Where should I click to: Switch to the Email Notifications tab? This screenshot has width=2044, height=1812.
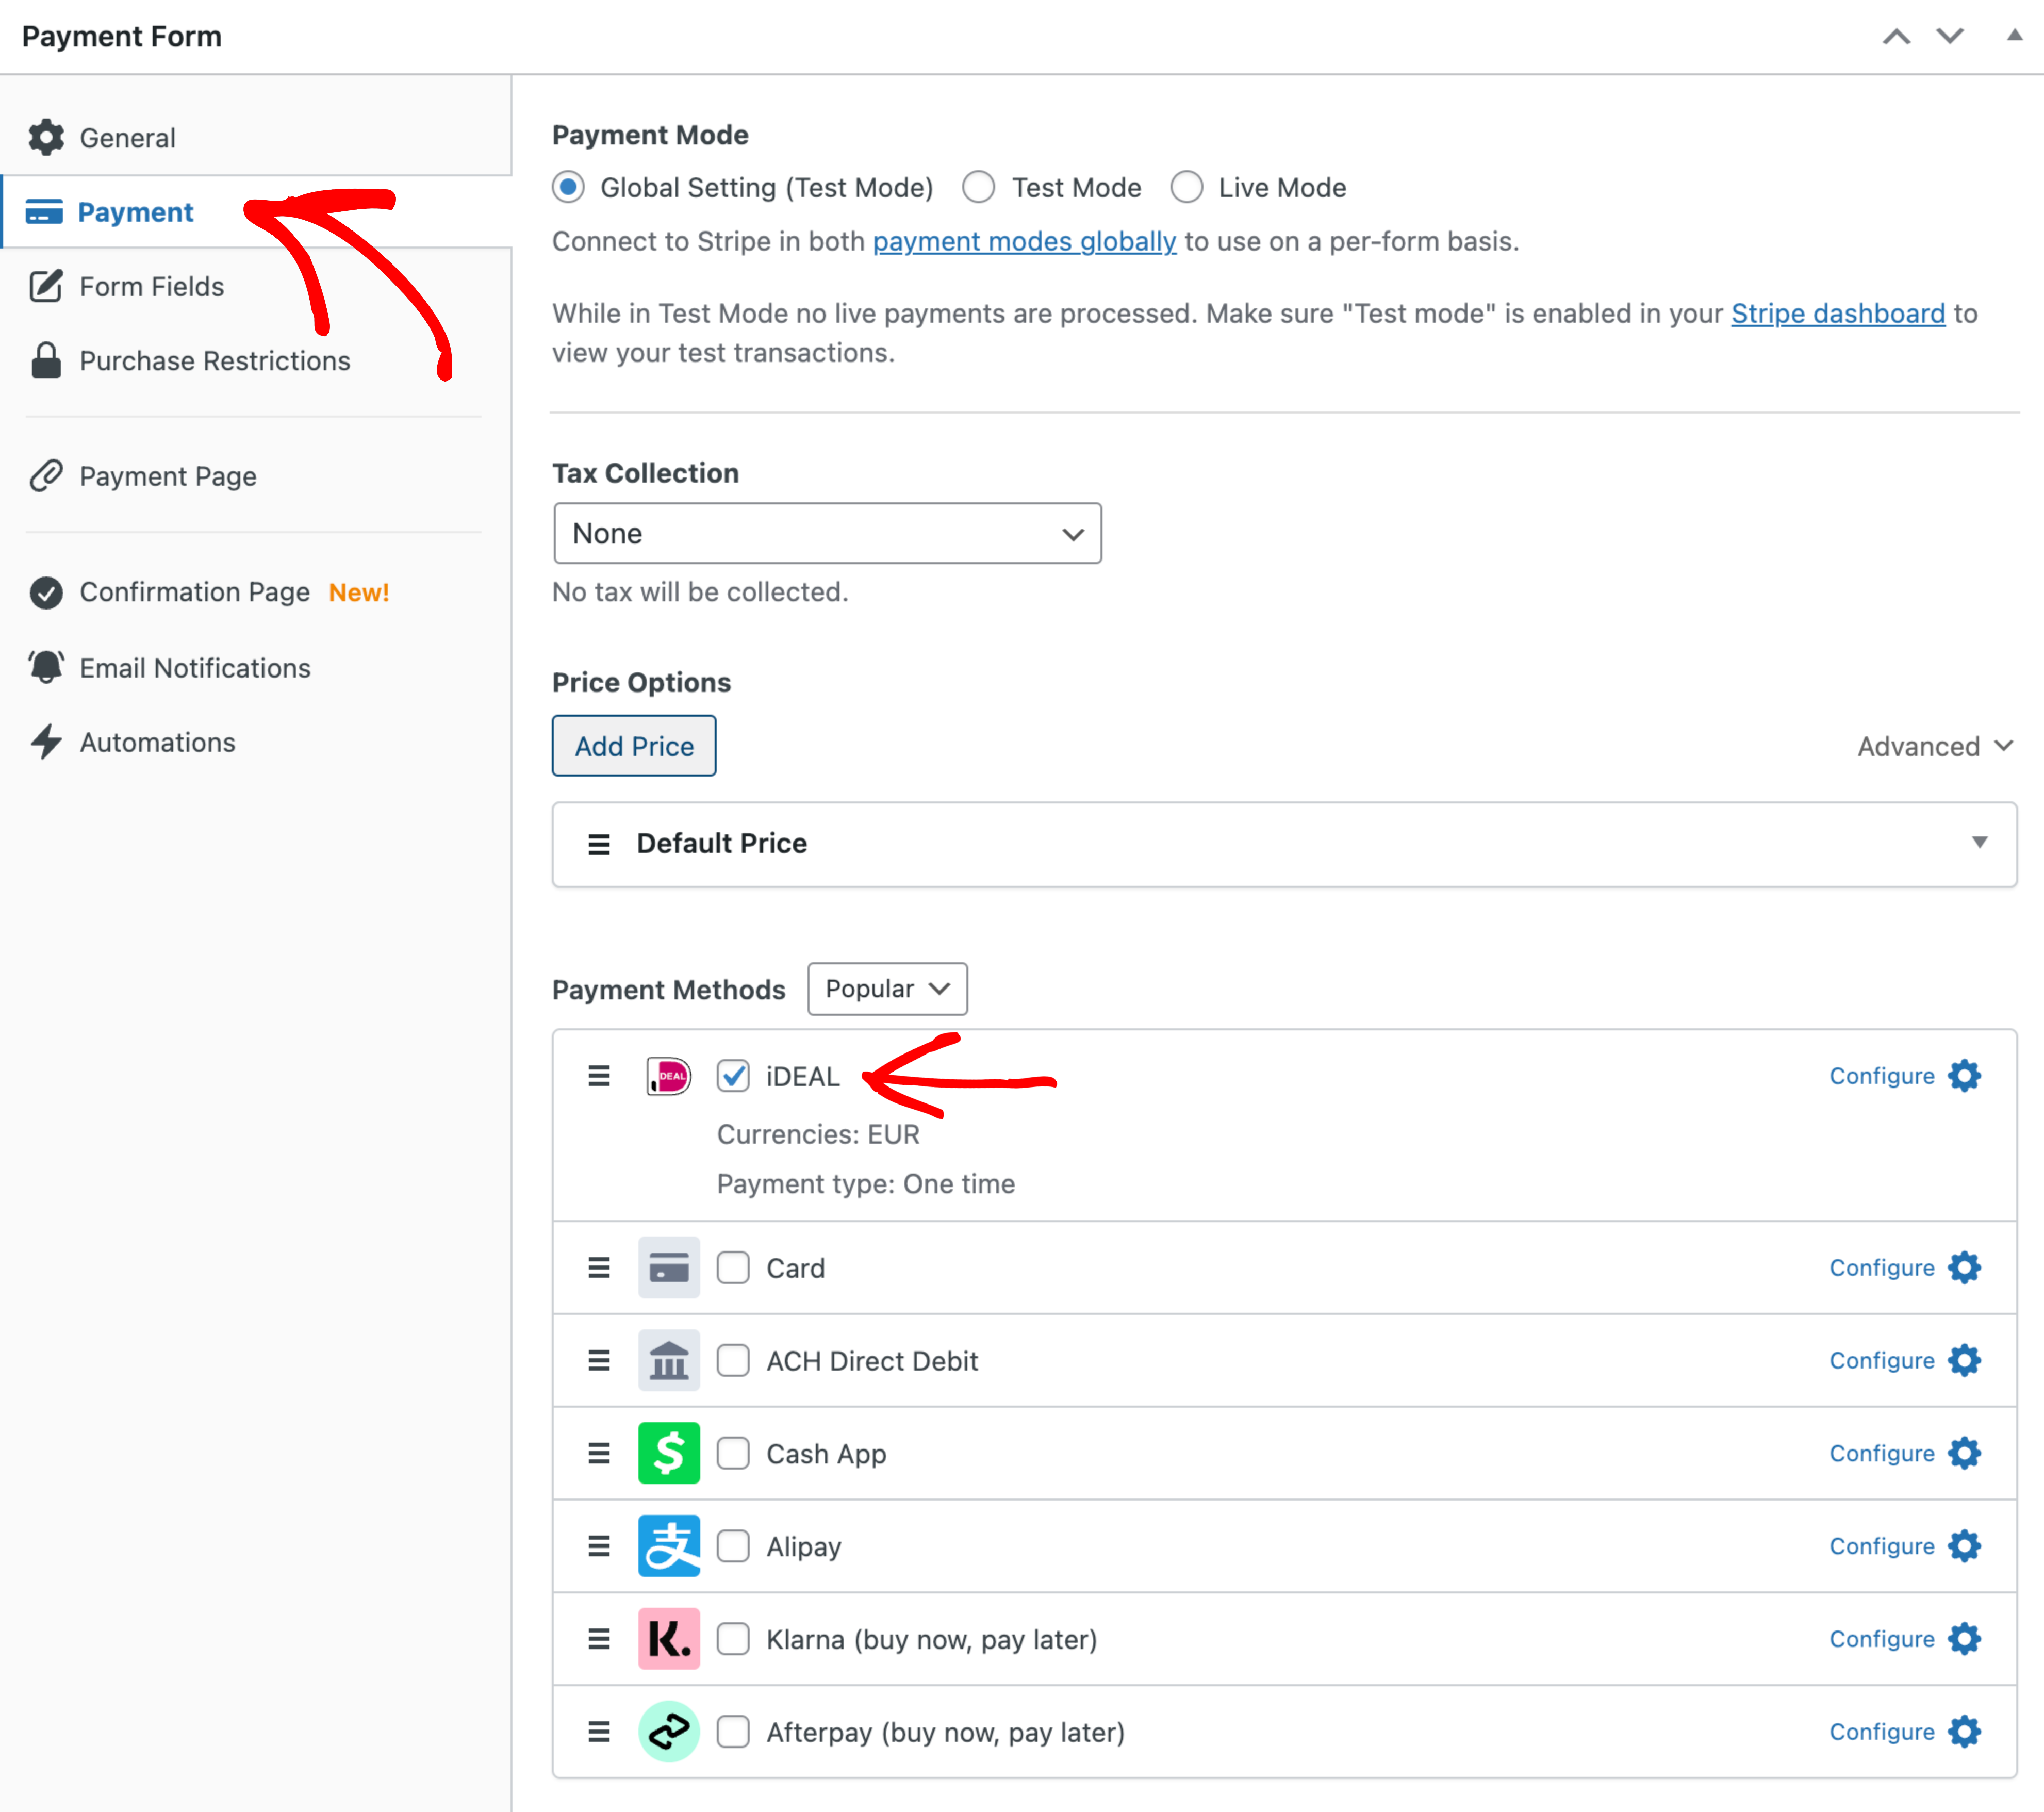195,668
